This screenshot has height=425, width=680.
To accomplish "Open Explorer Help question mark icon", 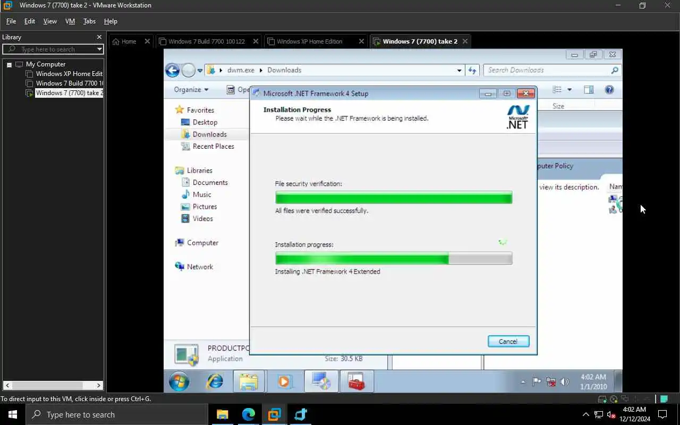I will (609, 90).
